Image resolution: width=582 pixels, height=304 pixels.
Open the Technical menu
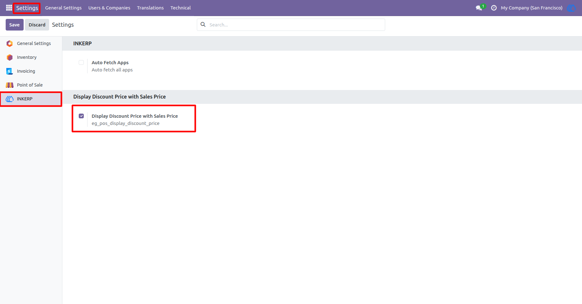tap(180, 8)
